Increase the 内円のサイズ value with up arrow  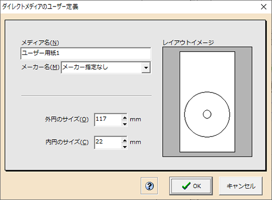[x=125, y=140]
